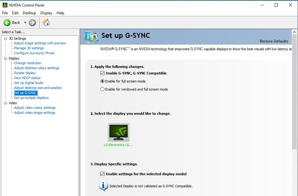
Task: Close the NVIDIA Control Panel window
Action: coord(291,5)
